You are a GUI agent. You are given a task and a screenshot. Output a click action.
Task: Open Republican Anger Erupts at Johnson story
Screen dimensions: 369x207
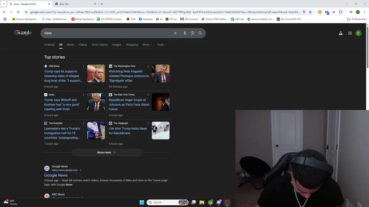(129, 105)
